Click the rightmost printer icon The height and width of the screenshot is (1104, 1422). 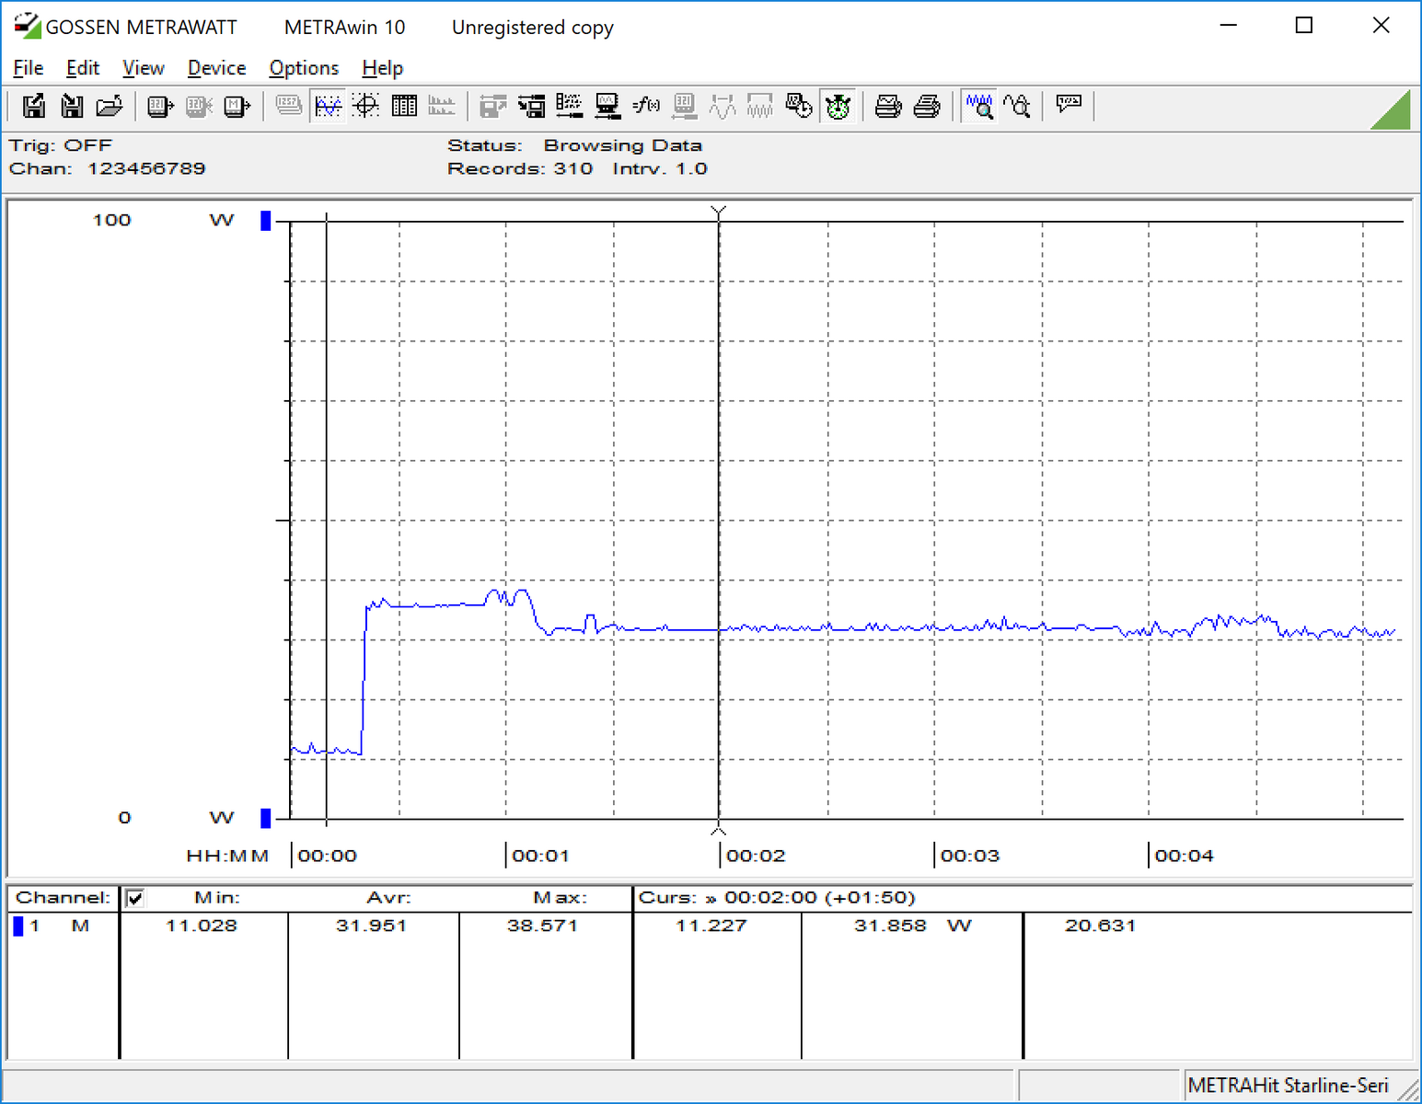pyautogui.click(x=927, y=107)
